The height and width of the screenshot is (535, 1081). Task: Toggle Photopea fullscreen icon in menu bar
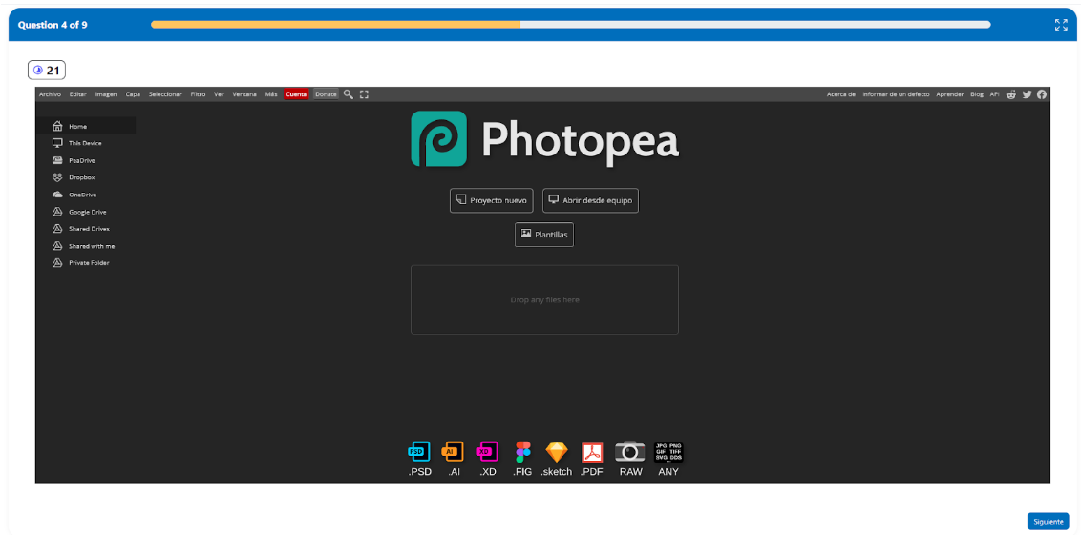point(364,94)
